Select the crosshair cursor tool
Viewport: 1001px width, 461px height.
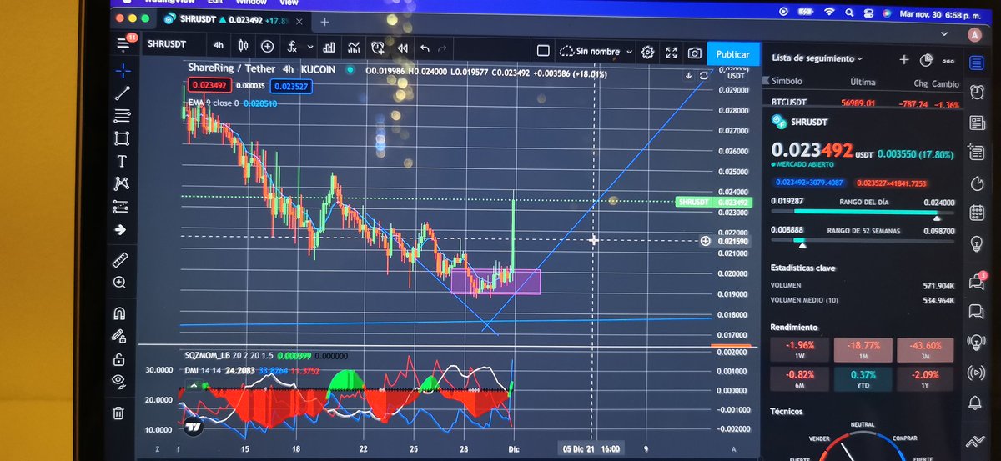click(123, 71)
